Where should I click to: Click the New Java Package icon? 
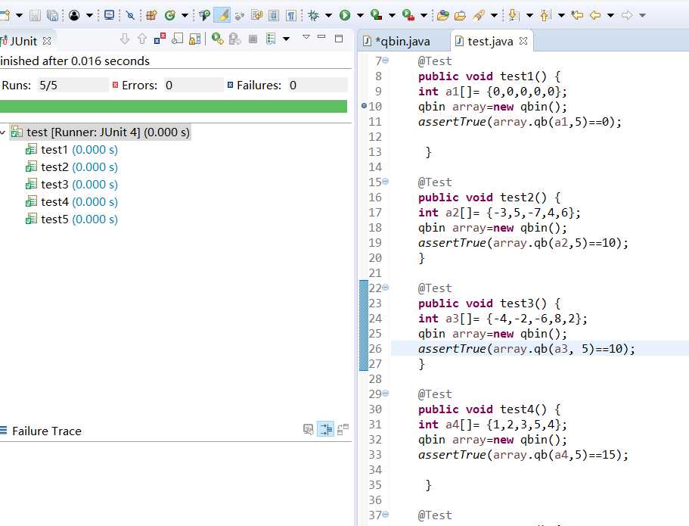[x=151, y=15]
